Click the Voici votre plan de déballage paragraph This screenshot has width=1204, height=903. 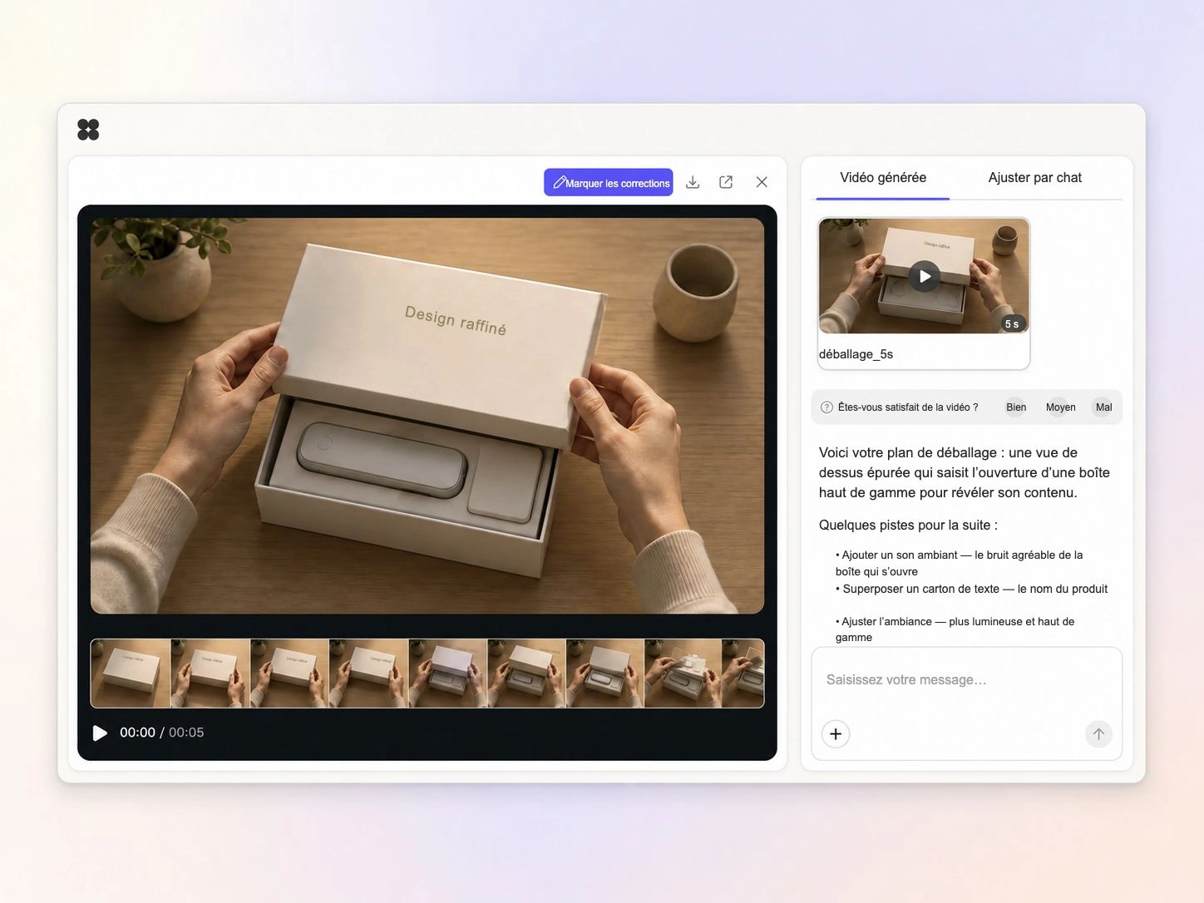click(965, 472)
